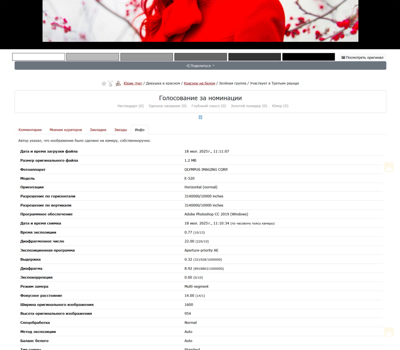Click the Спецобработка value Normal

[191, 323]
